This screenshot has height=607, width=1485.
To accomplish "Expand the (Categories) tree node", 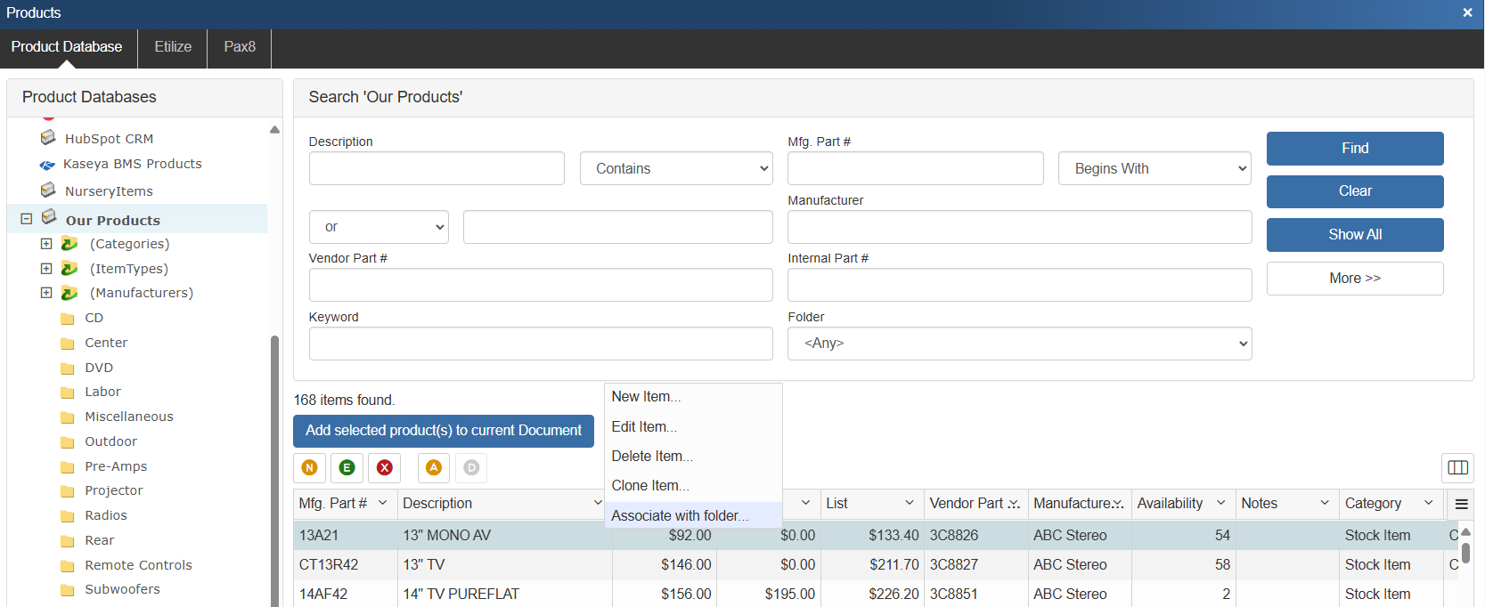I will pos(46,243).
